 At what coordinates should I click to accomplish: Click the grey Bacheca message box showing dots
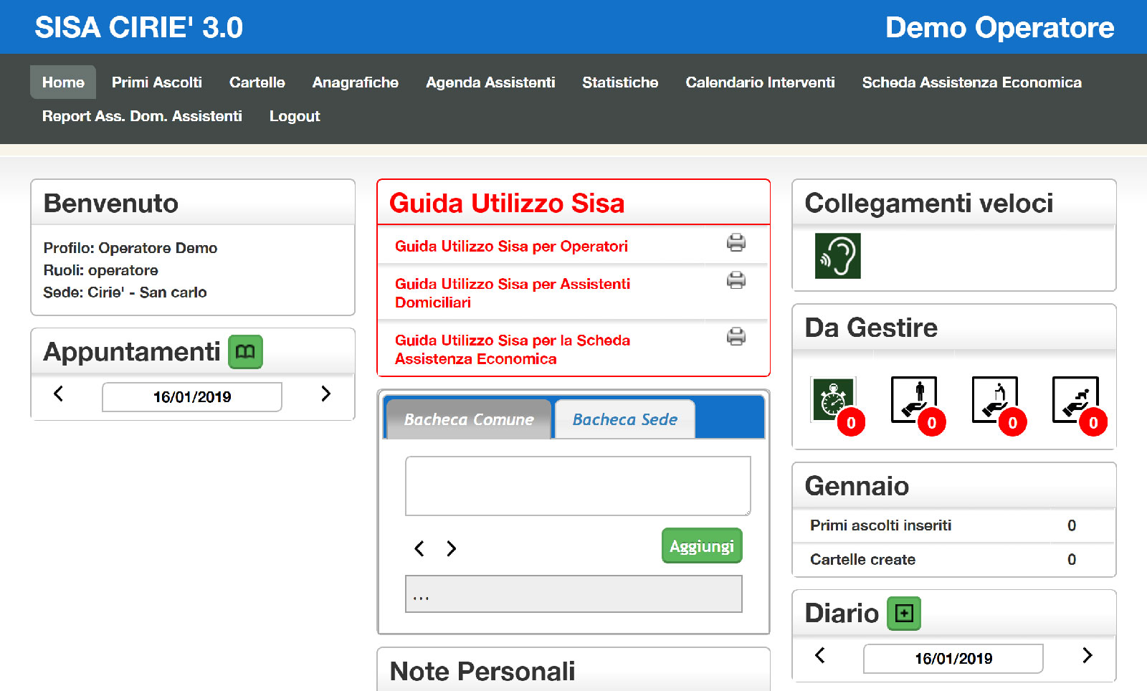[x=573, y=594]
